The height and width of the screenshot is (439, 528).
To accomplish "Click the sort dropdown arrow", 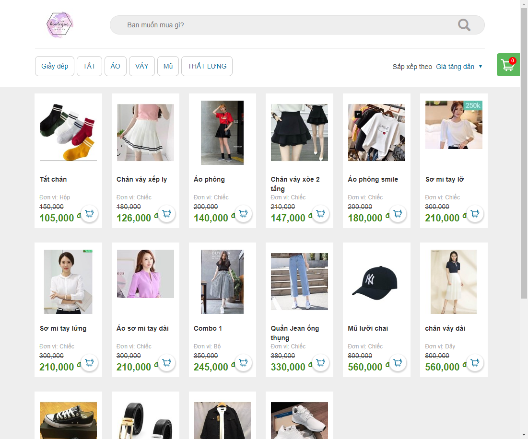I will (481, 67).
